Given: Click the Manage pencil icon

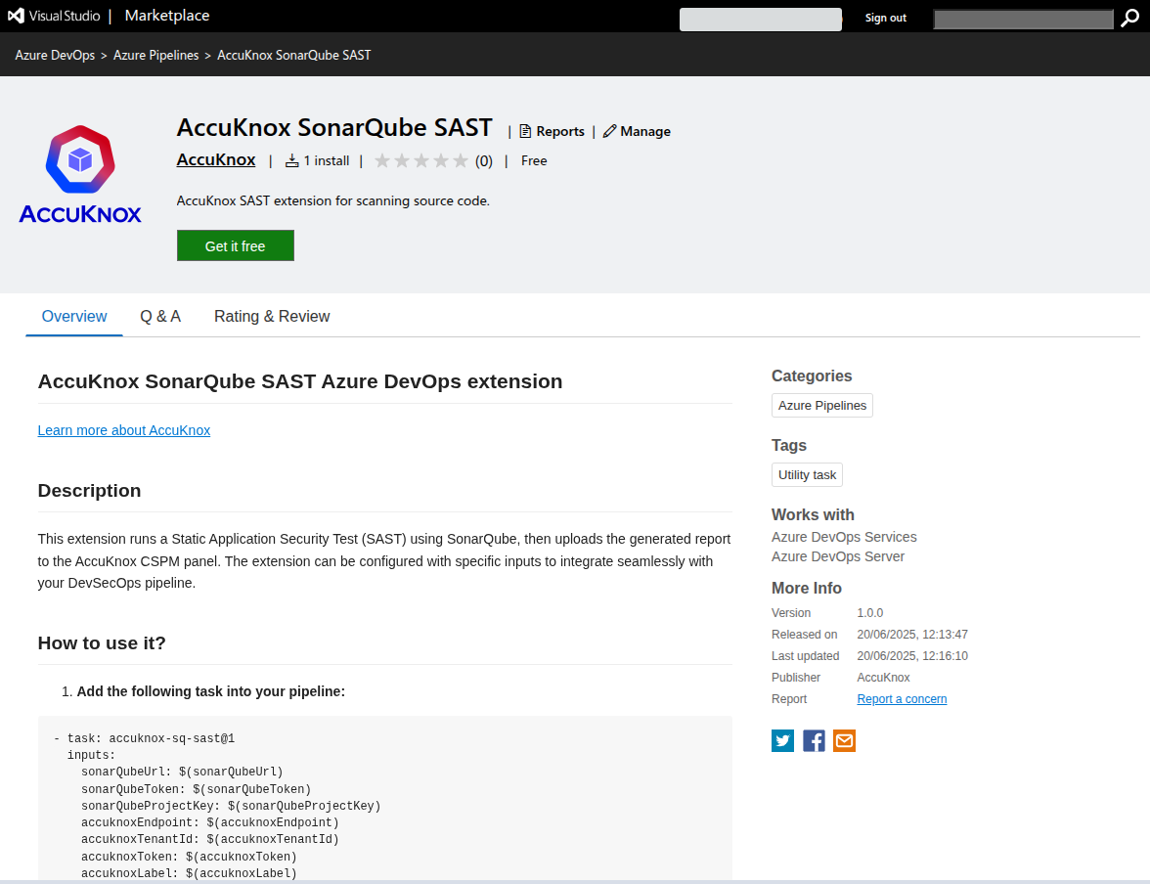Looking at the screenshot, I should point(609,131).
